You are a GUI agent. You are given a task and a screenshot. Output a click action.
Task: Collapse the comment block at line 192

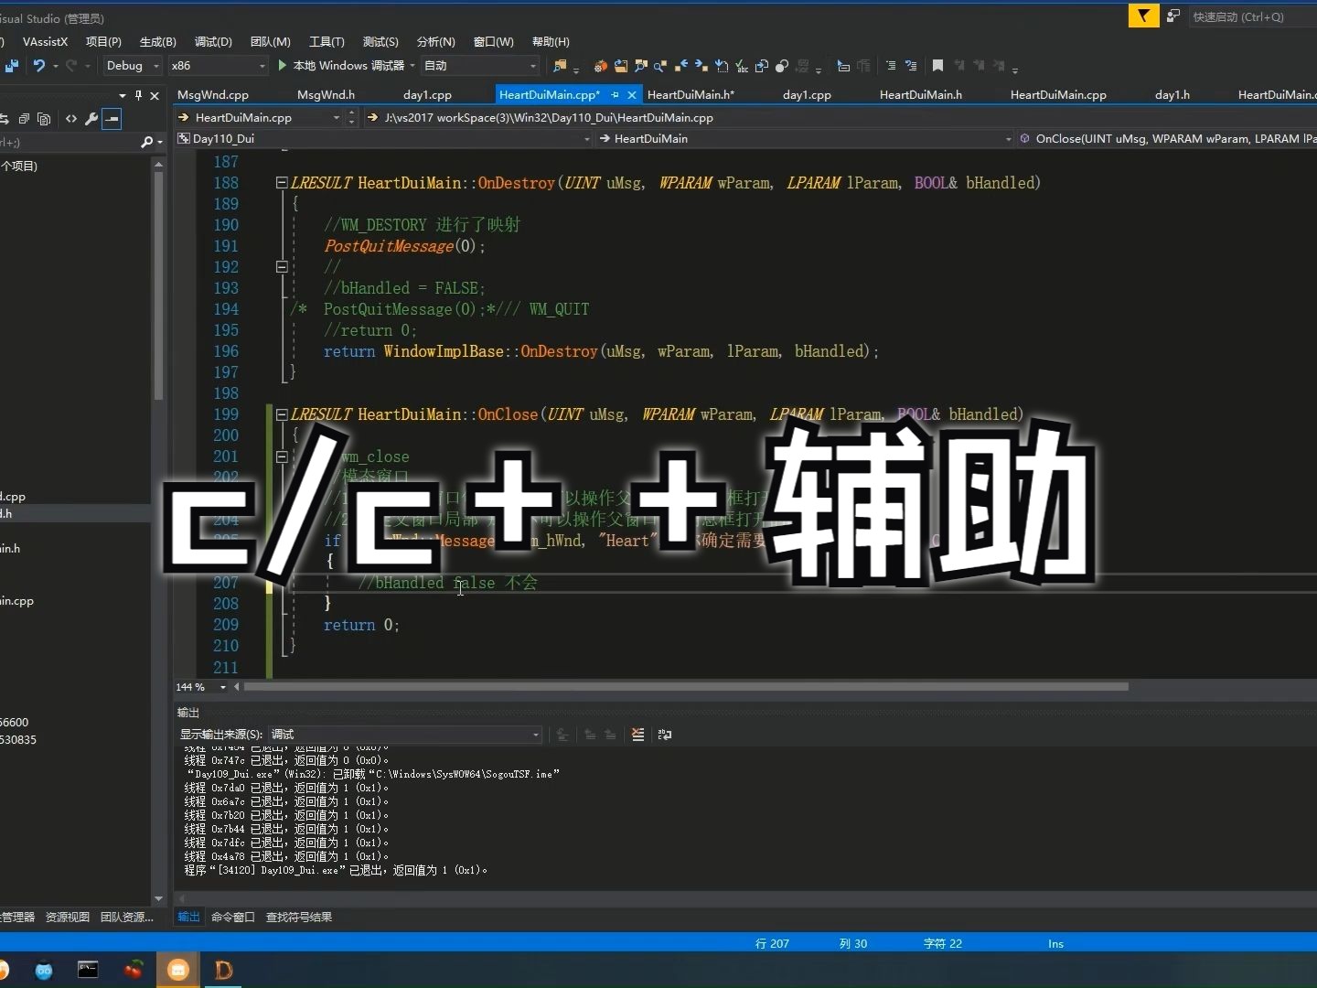[282, 267]
